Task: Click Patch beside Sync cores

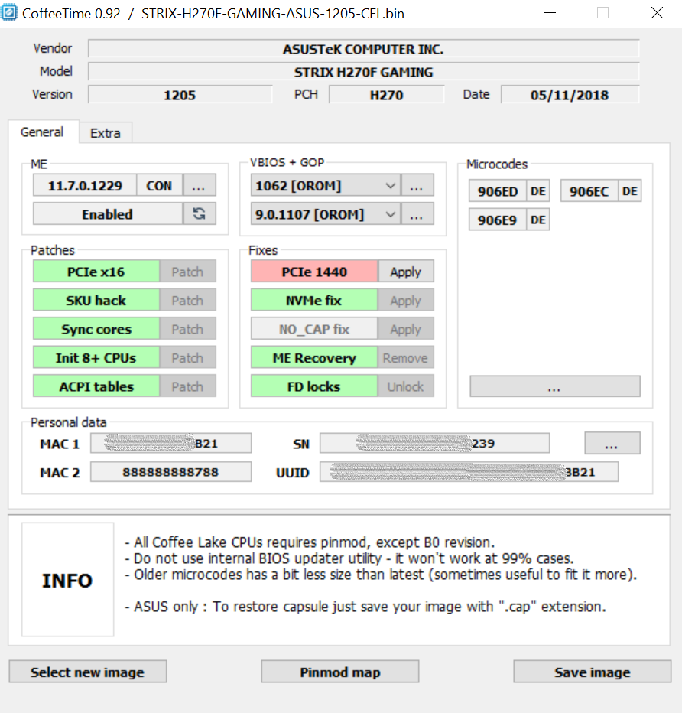Action: click(x=187, y=329)
